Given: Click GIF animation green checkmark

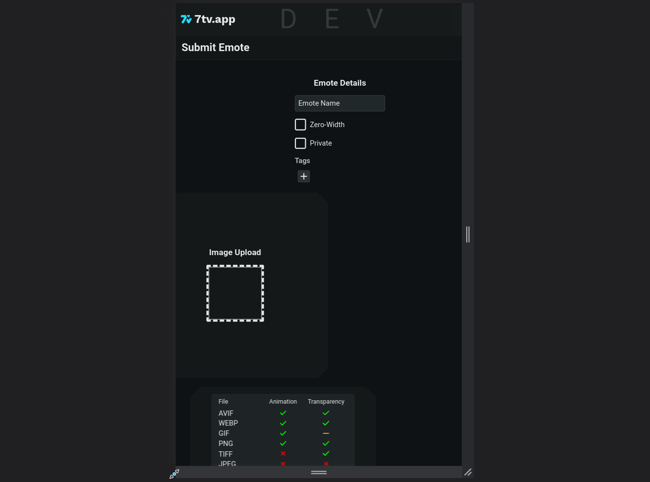Looking at the screenshot, I should 283,433.
